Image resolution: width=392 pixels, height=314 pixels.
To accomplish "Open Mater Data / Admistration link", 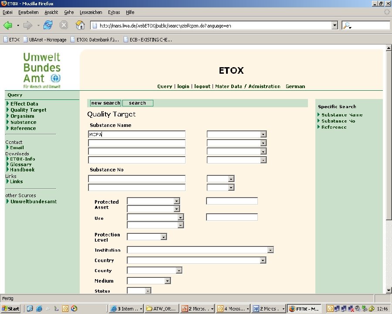I will tap(248, 86).
